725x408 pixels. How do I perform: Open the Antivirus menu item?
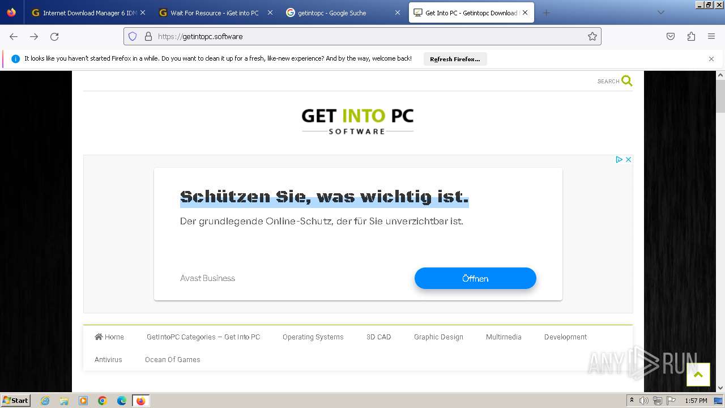point(108,359)
